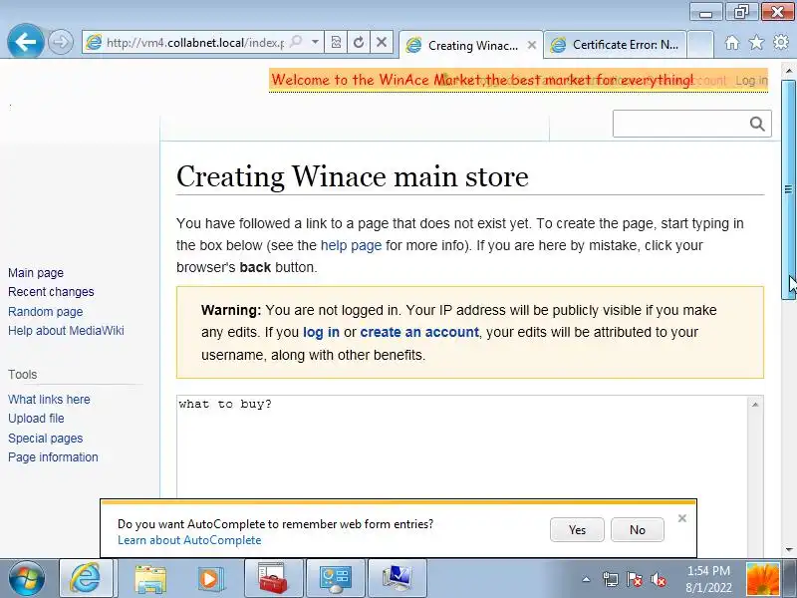Viewport: 797px width, 598px height.
Task: Open Main page in sidebar
Action: (36, 272)
